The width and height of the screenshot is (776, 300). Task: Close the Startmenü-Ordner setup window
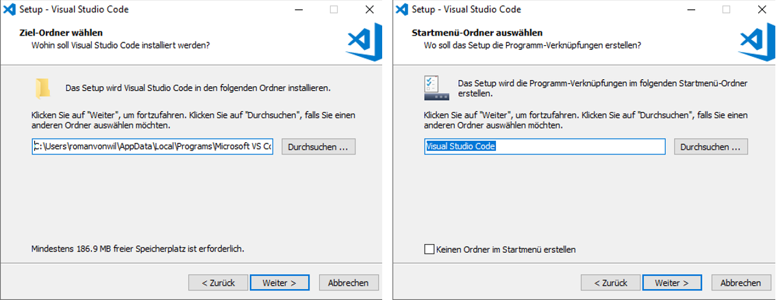point(762,10)
